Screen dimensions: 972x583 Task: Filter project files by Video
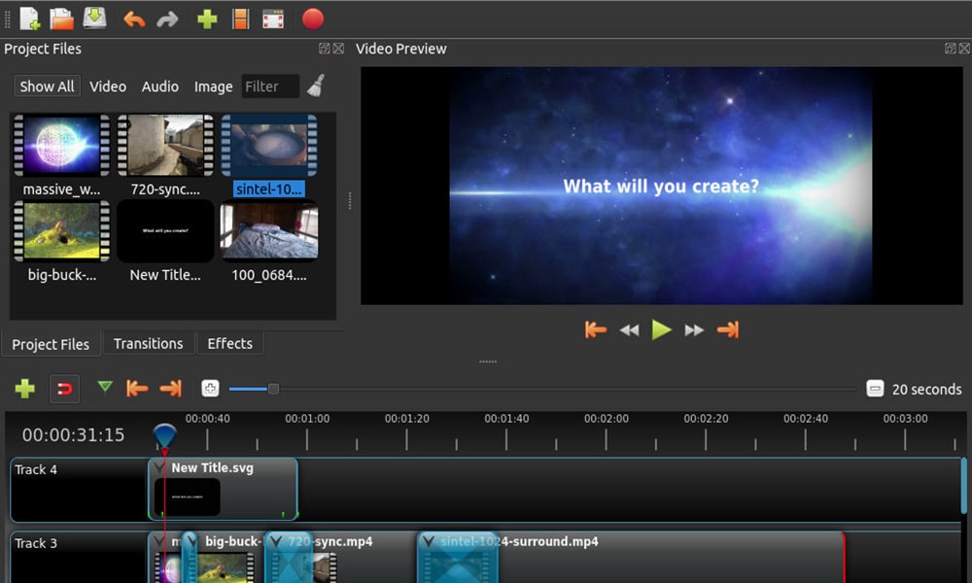coord(108,86)
